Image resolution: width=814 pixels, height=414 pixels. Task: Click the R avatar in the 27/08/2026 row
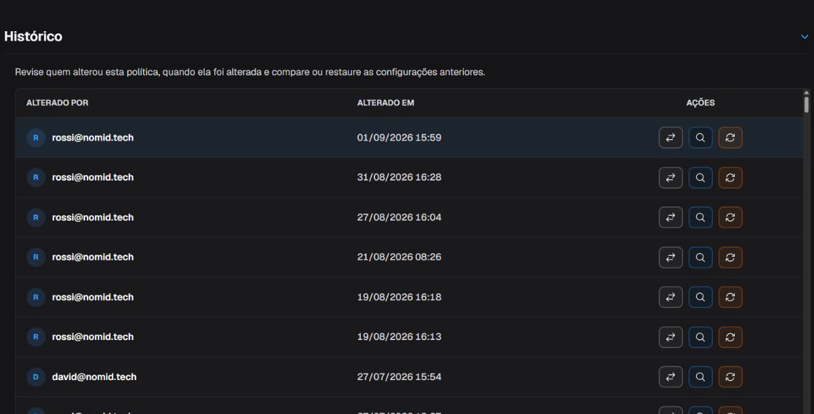[35, 218]
